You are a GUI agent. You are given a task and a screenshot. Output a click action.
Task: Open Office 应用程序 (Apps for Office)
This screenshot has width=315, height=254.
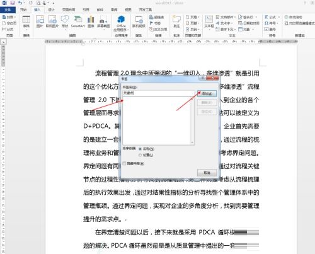[x=121, y=23]
